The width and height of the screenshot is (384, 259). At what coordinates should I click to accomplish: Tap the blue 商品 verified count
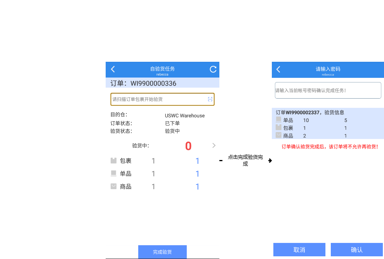click(x=198, y=186)
